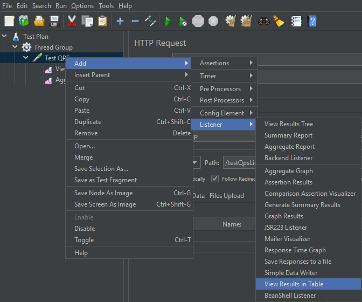Open the Run menu

[61, 6]
